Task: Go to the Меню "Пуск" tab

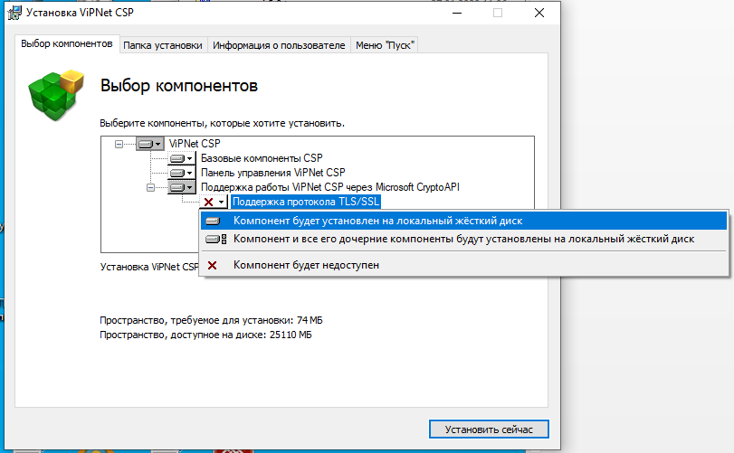Action: (x=386, y=45)
